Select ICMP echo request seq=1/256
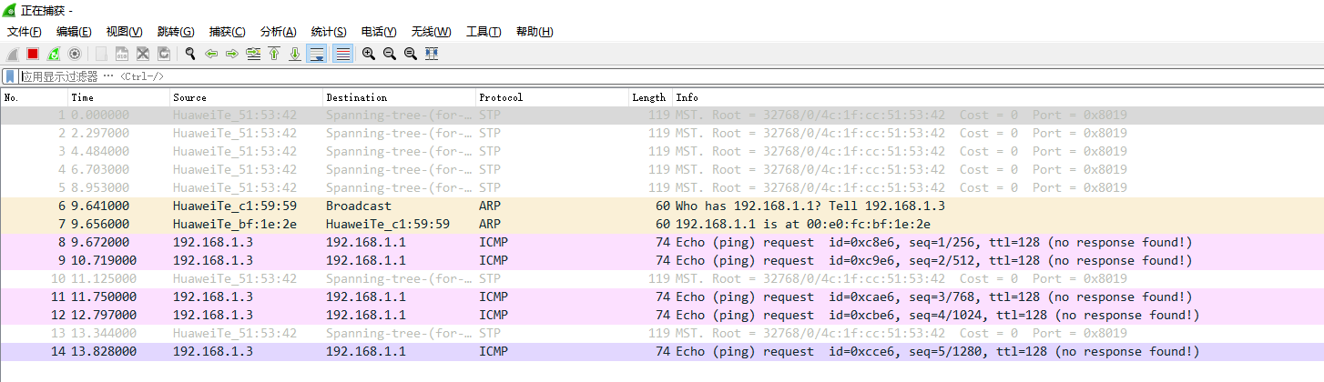Screen dimensions: 1324x382 click(x=662, y=242)
